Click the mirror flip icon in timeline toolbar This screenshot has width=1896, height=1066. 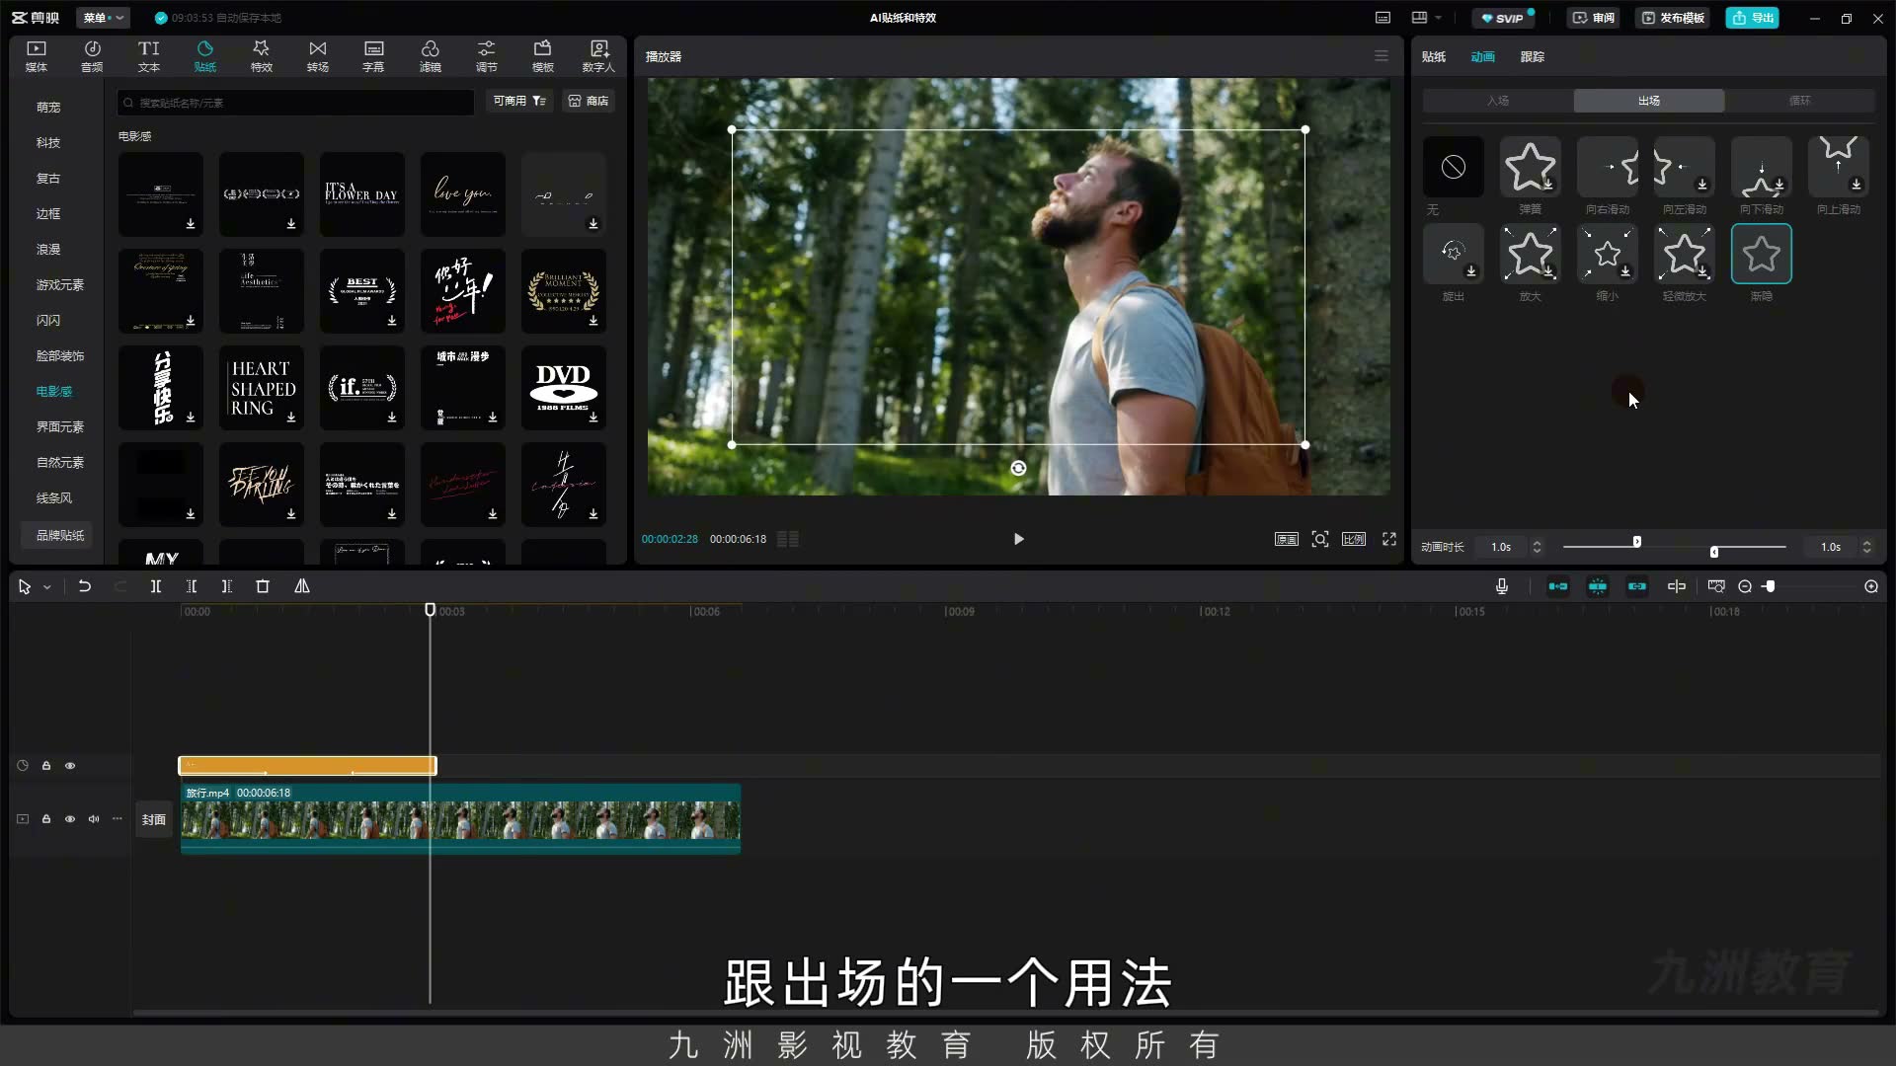[302, 586]
